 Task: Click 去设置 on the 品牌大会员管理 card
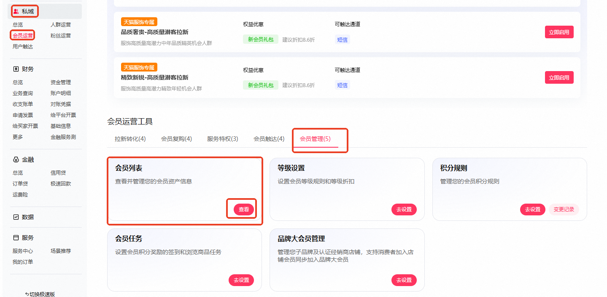pyautogui.click(x=404, y=280)
